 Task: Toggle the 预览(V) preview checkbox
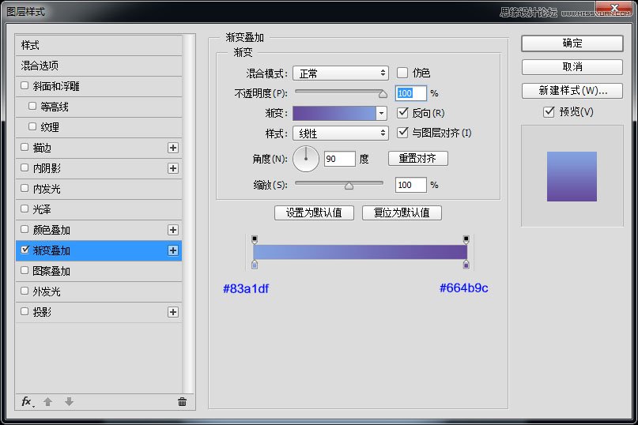pos(549,111)
